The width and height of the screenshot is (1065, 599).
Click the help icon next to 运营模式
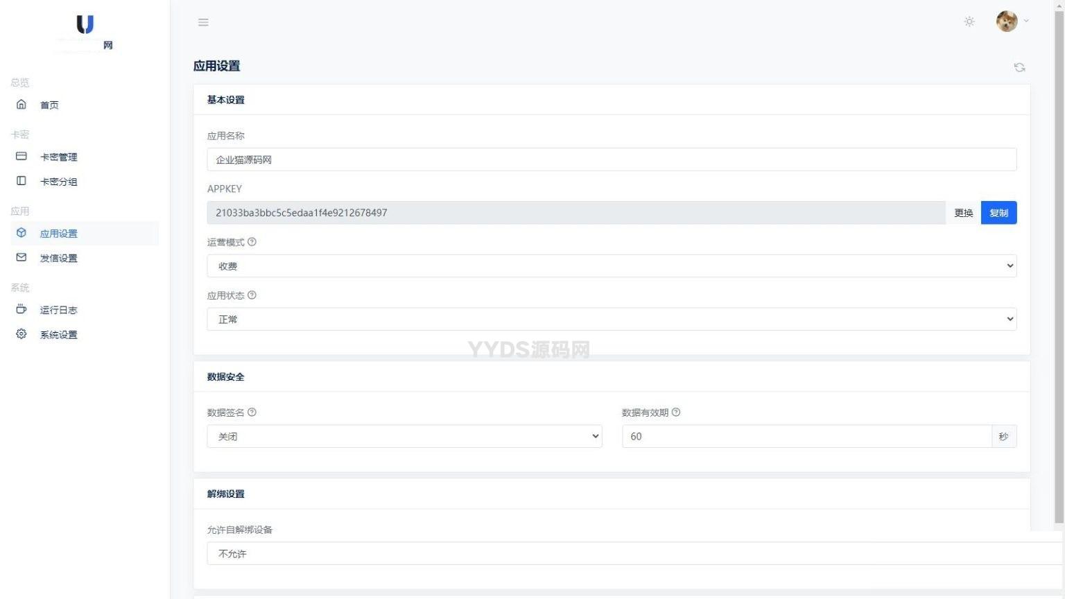pyautogui.click(x=252, y=242)
